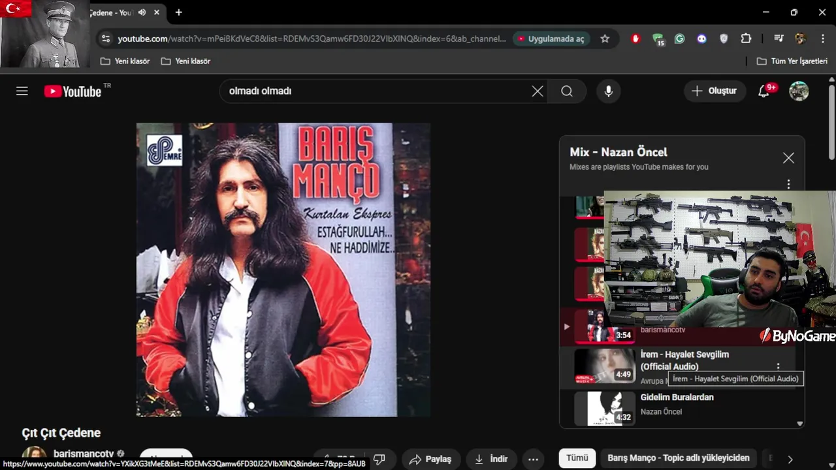Viewport: 836px width, 470px height.
Task: Open options for İrem - Hayalet Sevgilim
Action: (778, 367)
